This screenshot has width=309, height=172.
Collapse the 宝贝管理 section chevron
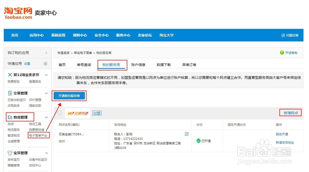click(x=47, y=153)
